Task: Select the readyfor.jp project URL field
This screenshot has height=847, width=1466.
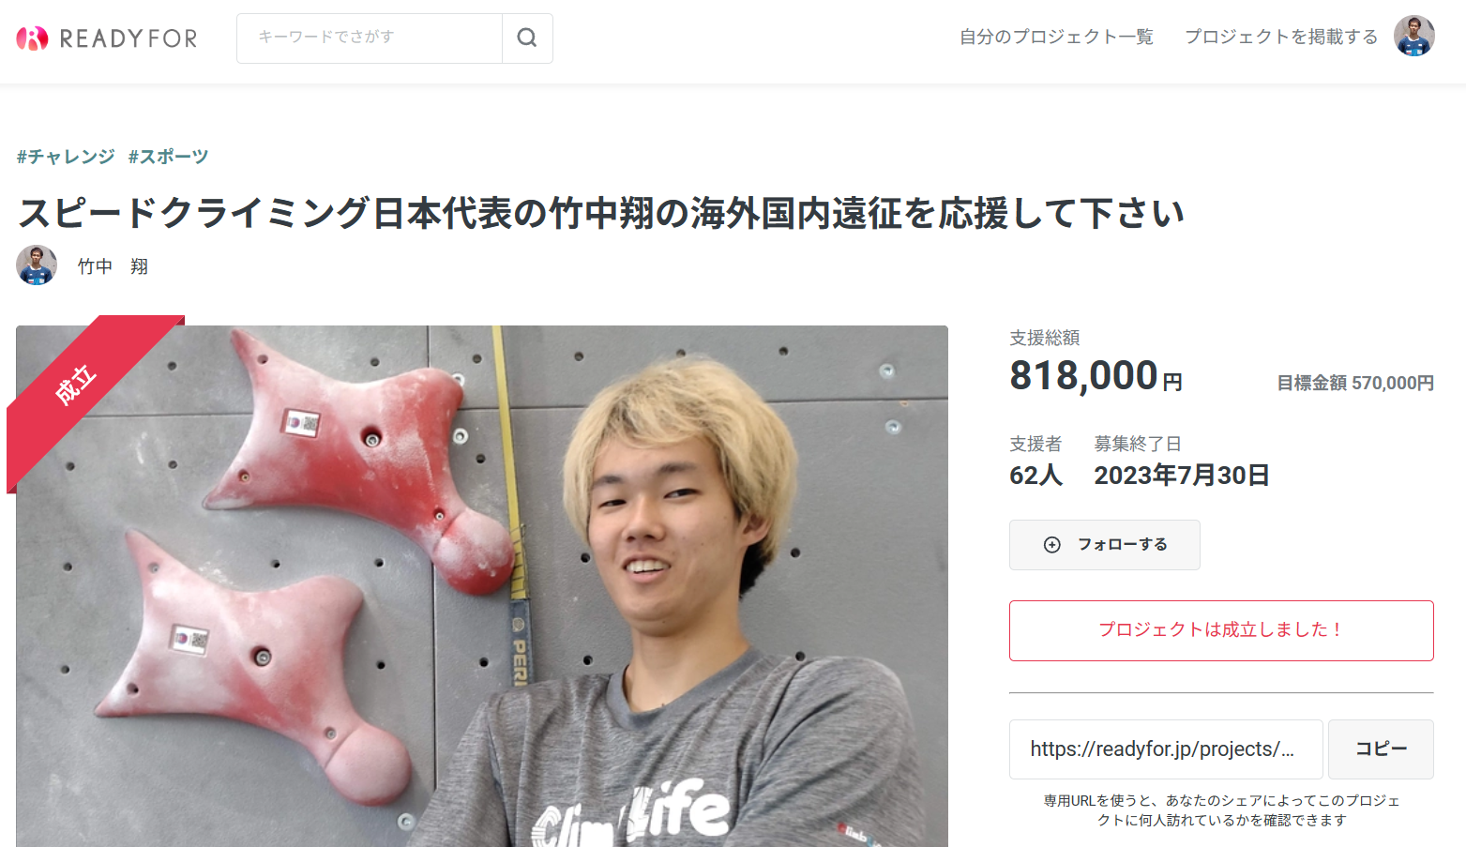Action: coord(1166,749)
